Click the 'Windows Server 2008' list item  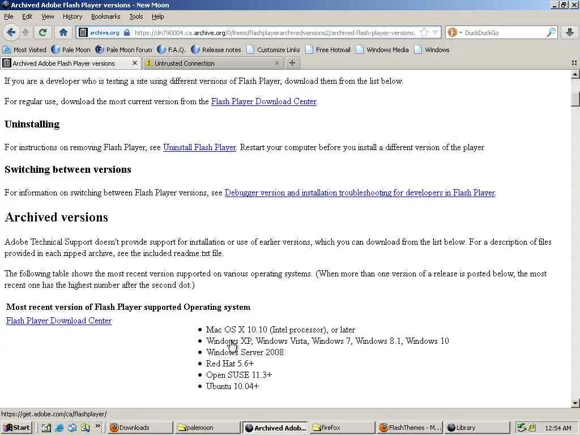coord(245,352)
